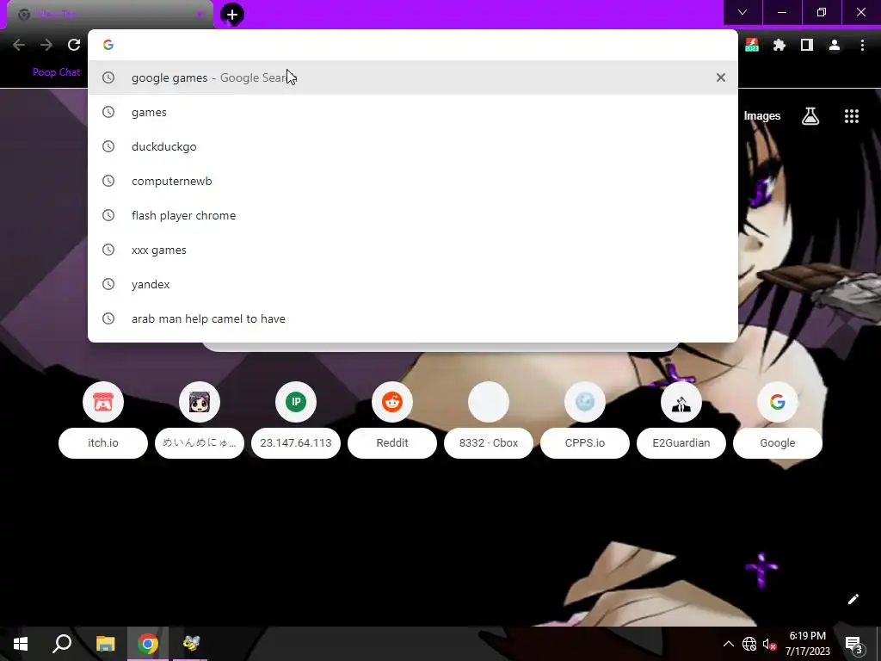Open network globe tray icon
881x661 pixels.
pyautogui.click(x=749, y=644)
